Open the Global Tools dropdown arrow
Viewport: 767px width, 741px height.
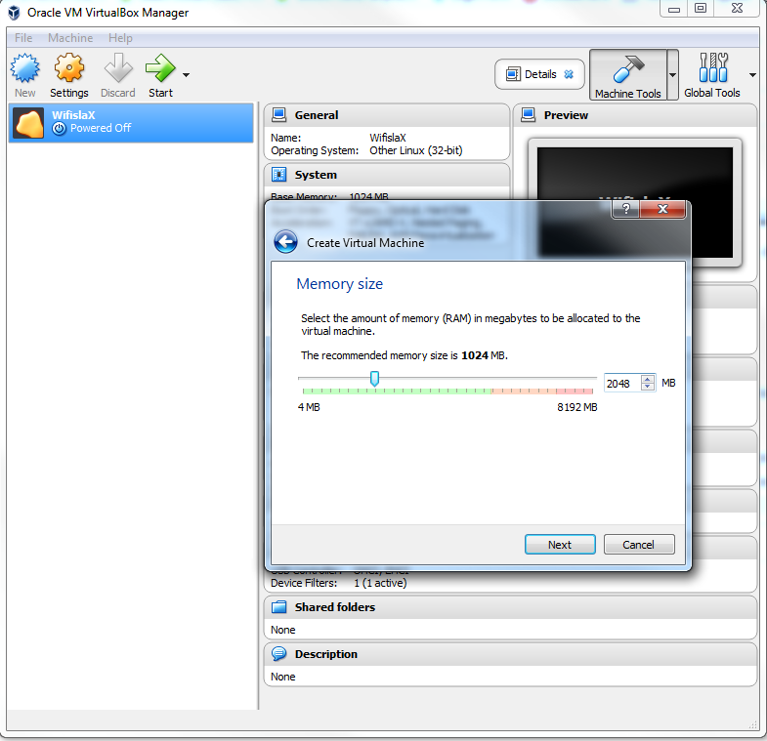point(752,75)
